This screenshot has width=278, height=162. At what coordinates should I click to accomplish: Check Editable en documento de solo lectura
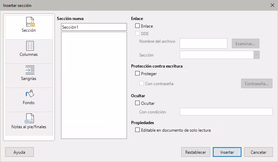click(137, 130)
